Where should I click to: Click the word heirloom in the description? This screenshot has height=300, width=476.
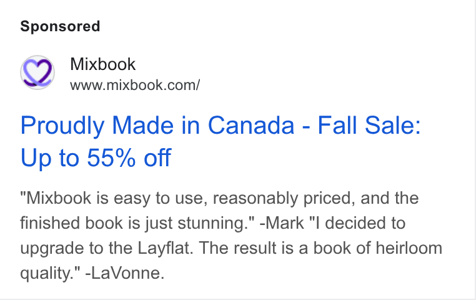[409, 248]
